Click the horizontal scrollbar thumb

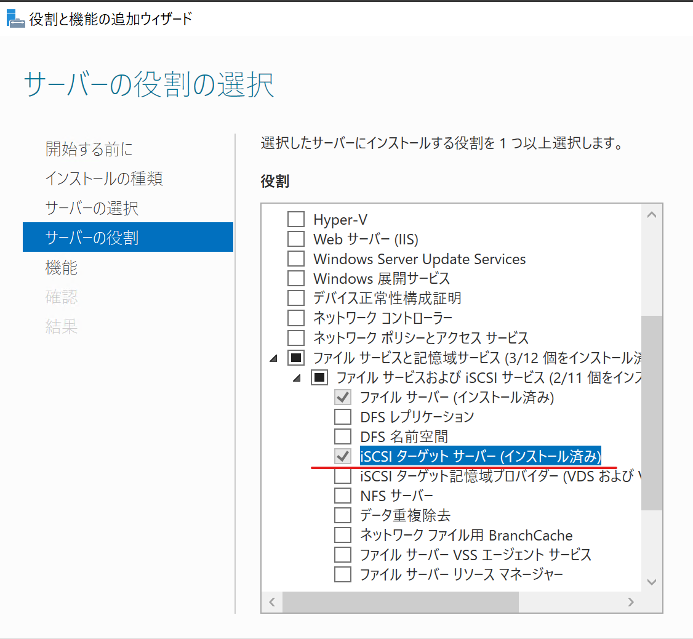pos(401,602)
